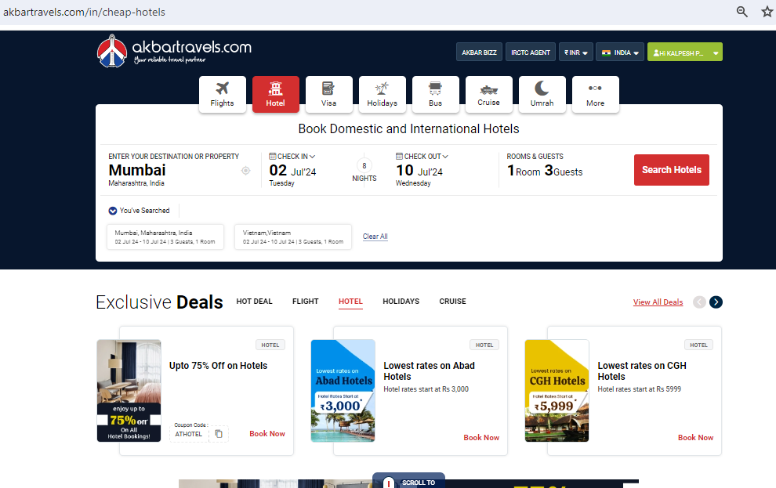Screen dimensions: 776x488
Task: Open the Abad Hotels thumbnail image
Action: [x=343, y=391]
